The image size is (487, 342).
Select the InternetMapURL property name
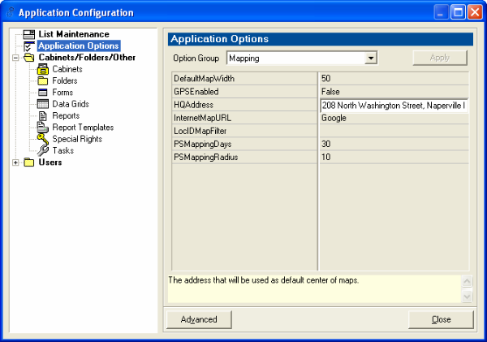(x=202, y=118)
